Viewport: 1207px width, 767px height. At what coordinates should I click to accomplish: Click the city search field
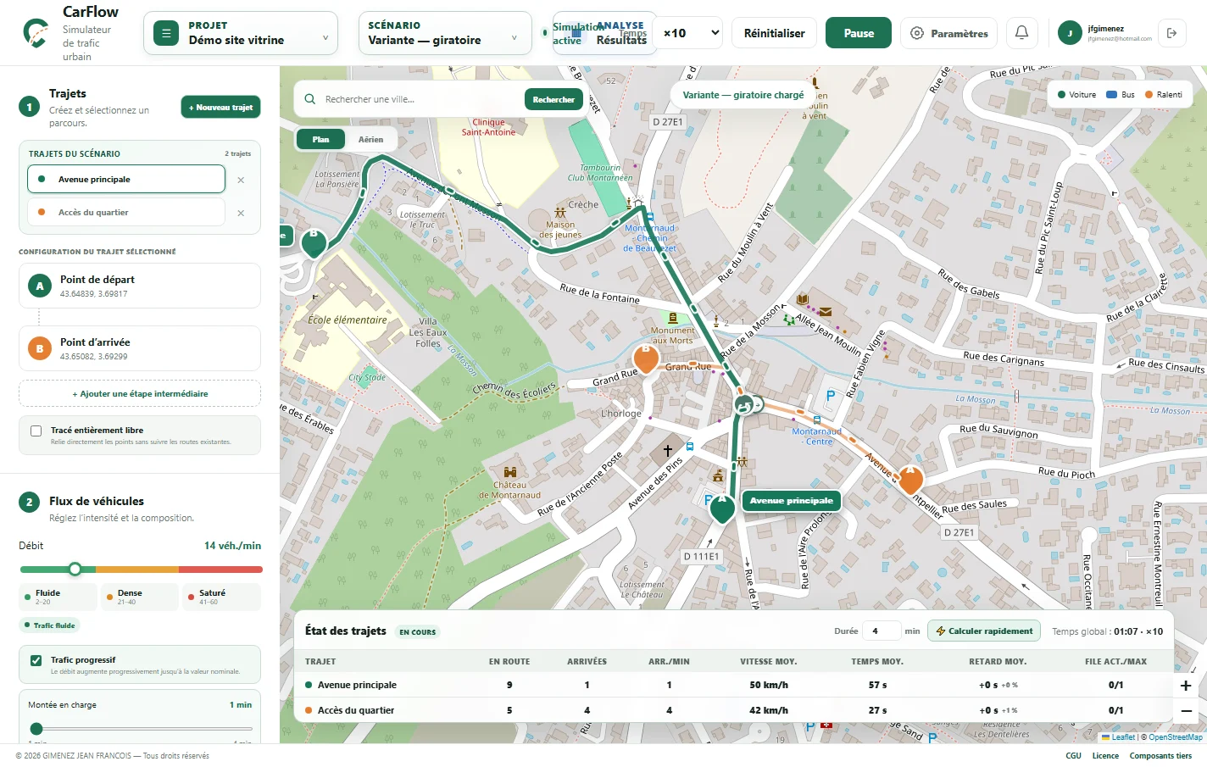[420, 99]
